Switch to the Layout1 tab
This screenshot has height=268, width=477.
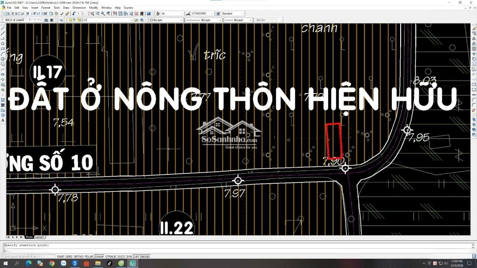click(40, 237)
